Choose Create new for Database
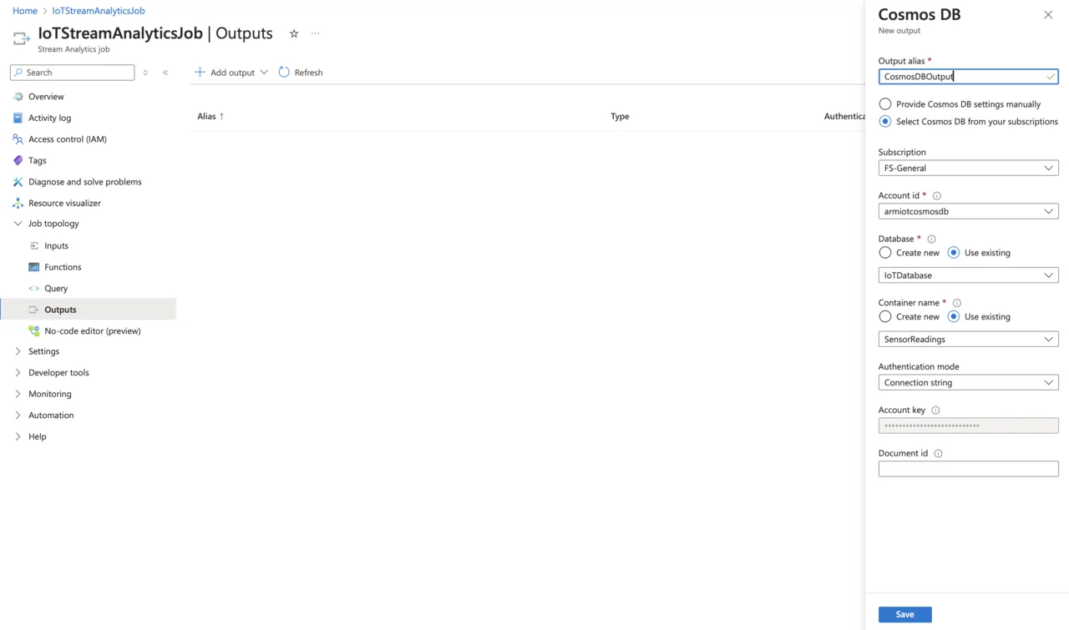Screen dimensions: 1069x630 tap(885, 253)
